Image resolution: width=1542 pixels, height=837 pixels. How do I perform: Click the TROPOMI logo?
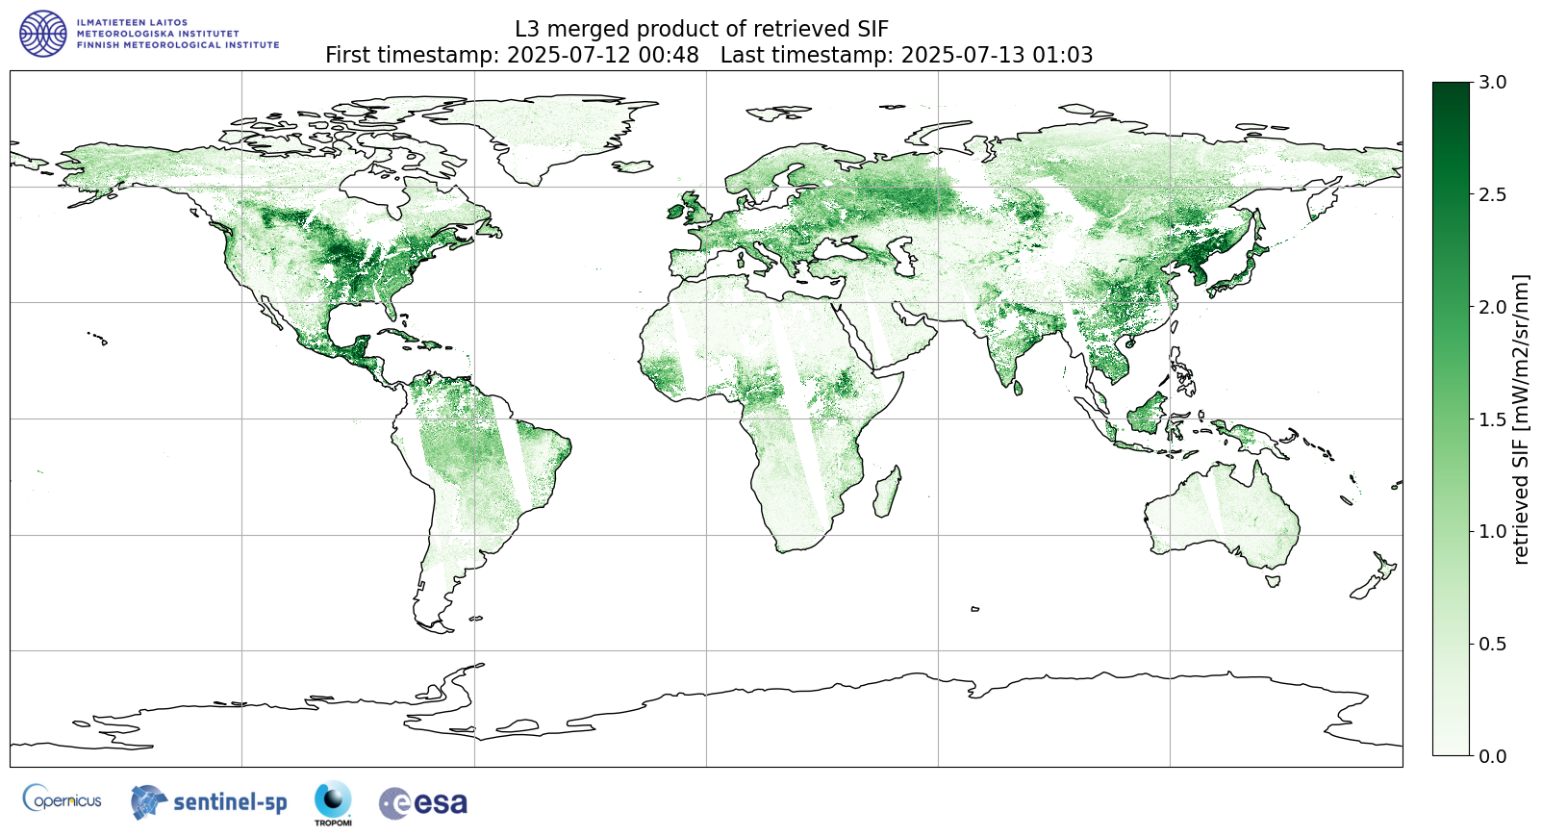pyautogui.click(x=333, y=802)
